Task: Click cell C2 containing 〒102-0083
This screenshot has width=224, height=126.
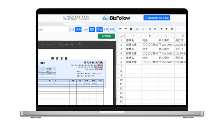Action: 166,45
